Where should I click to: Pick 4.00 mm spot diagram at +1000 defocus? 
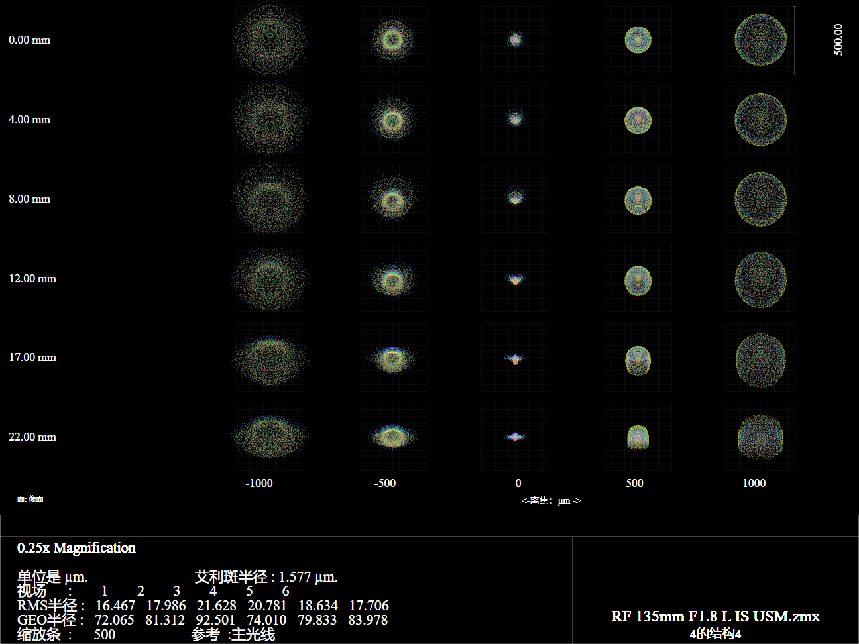click(x=760, y=119)
